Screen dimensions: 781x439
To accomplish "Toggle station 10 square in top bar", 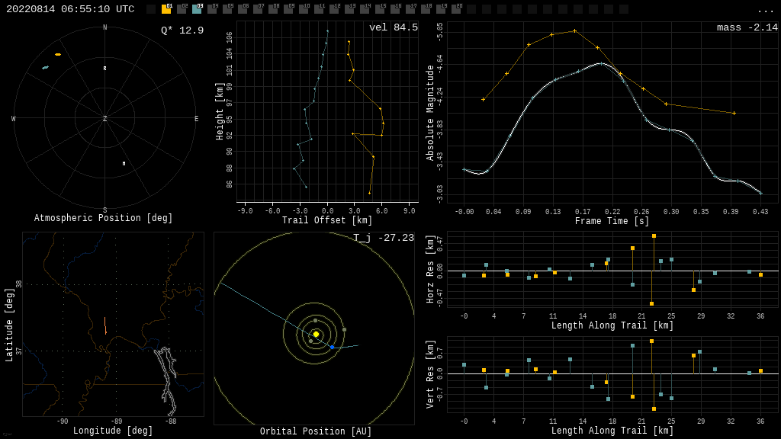I will point(304,9).
